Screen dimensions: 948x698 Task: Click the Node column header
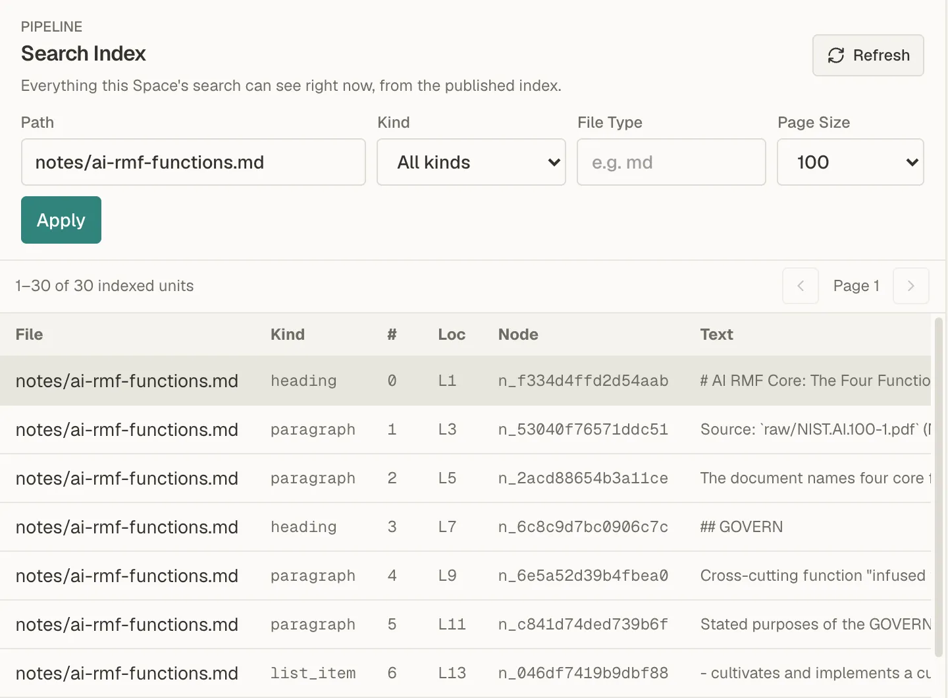tap(518, 335)
